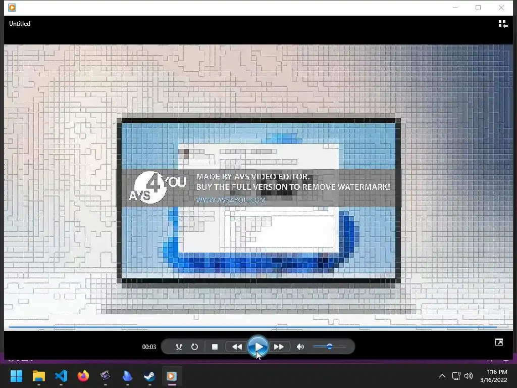This screenshot has height=388, width=517.
Task: Open the blue flame taskbar app
Action: pos(127,376)
